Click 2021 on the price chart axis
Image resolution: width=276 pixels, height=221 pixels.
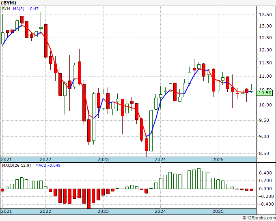click(x=6, y=159)
